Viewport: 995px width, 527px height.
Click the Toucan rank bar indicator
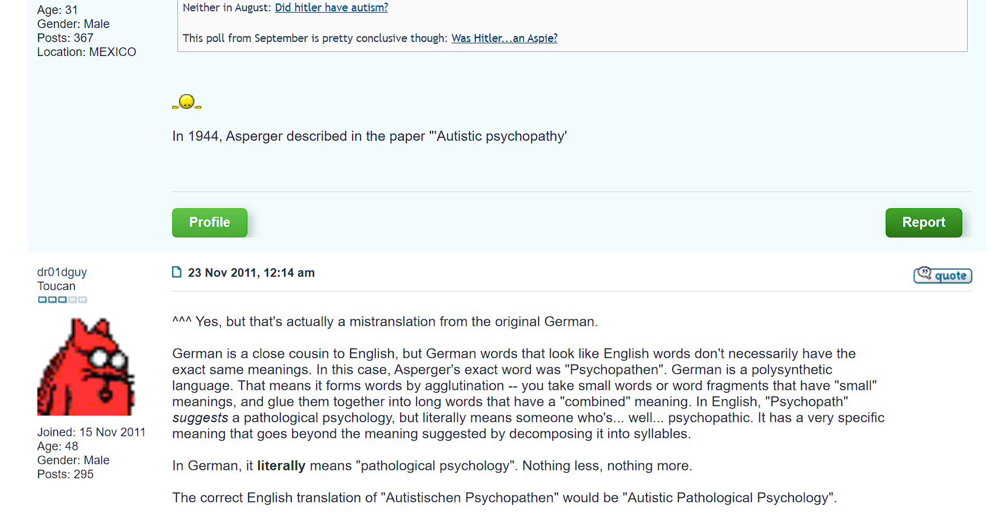tap(63, 300)
